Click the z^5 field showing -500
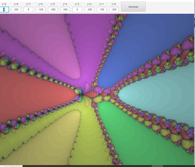The image size is (195, 167). (x=53, y=9)
